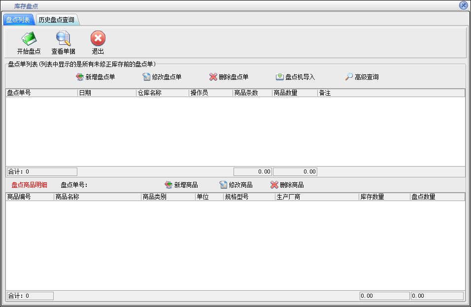Click 删除商品 to remove the product

click(287, 185)
